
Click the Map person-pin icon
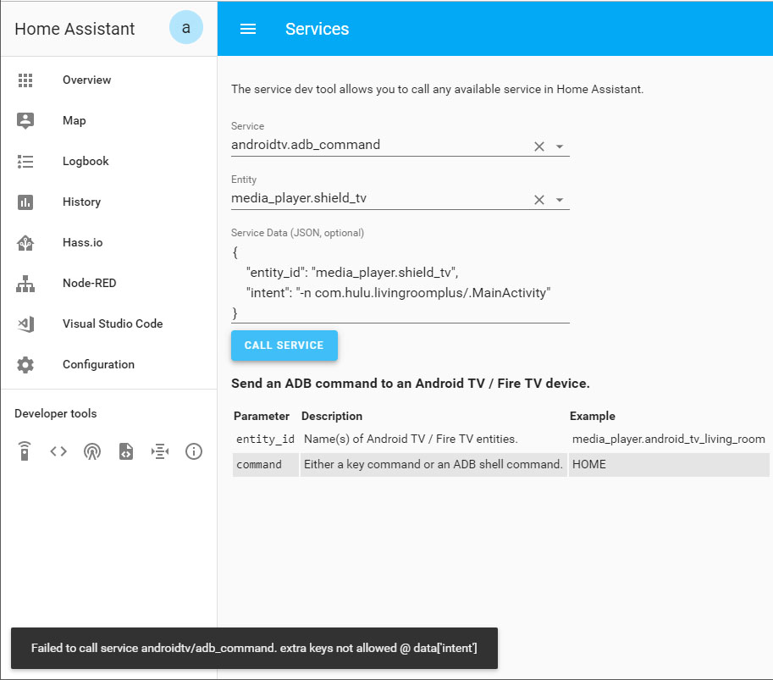[25, 120]
